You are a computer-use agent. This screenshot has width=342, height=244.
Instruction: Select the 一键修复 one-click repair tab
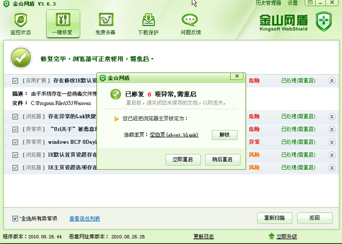[63, 23]
